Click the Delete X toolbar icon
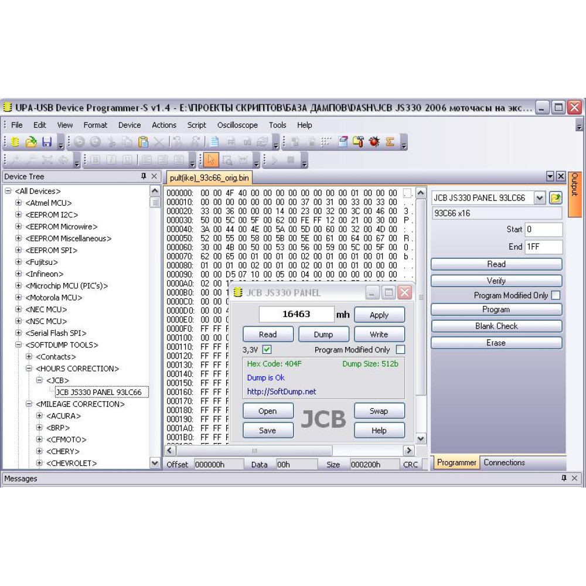Screen dimensions: 586x586 (159, 142)
